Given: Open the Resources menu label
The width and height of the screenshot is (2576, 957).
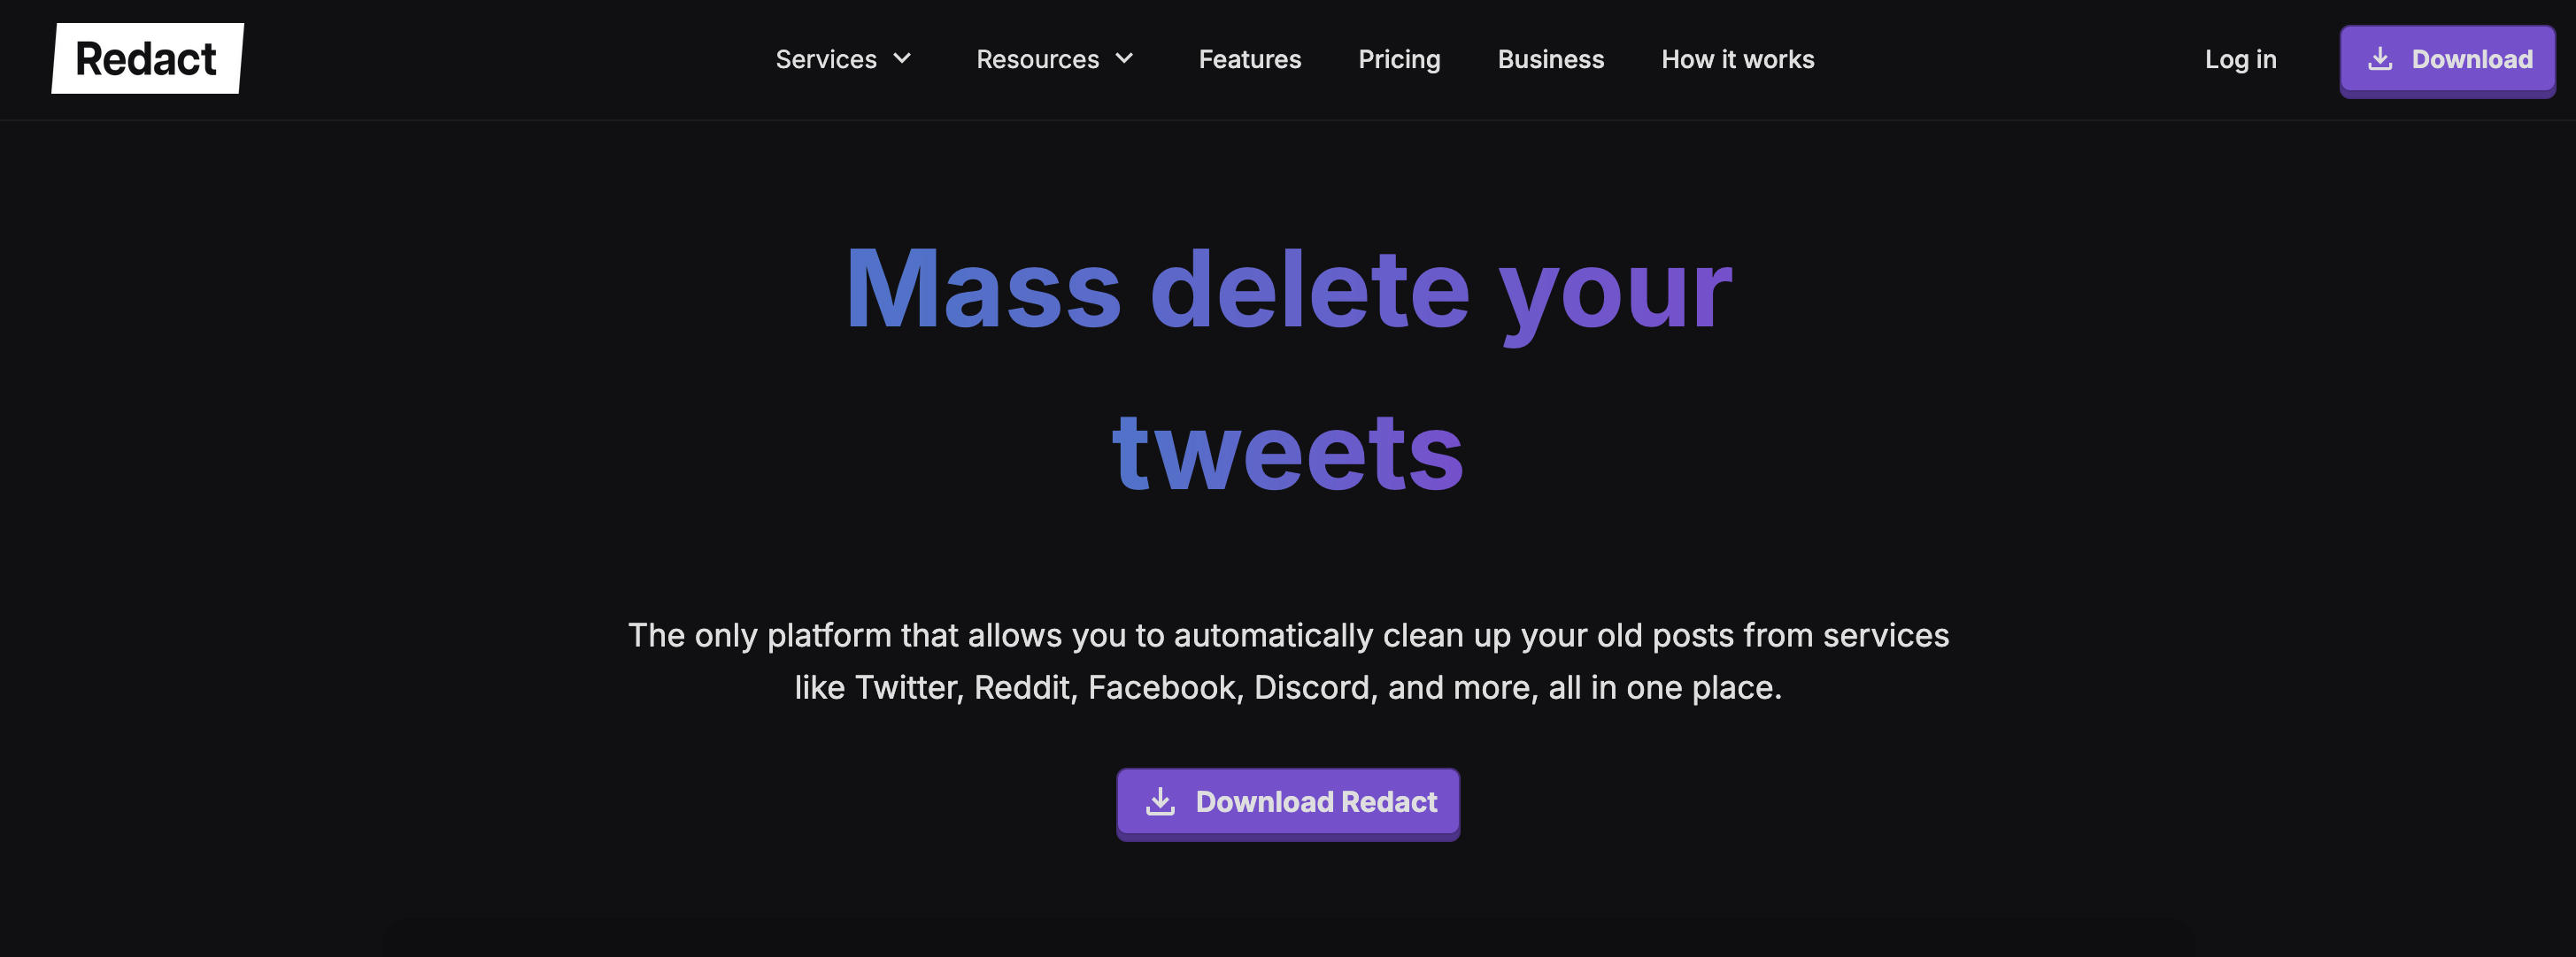Looking at the screenshot, I should pyautogui.click(x=1037, y=60).
